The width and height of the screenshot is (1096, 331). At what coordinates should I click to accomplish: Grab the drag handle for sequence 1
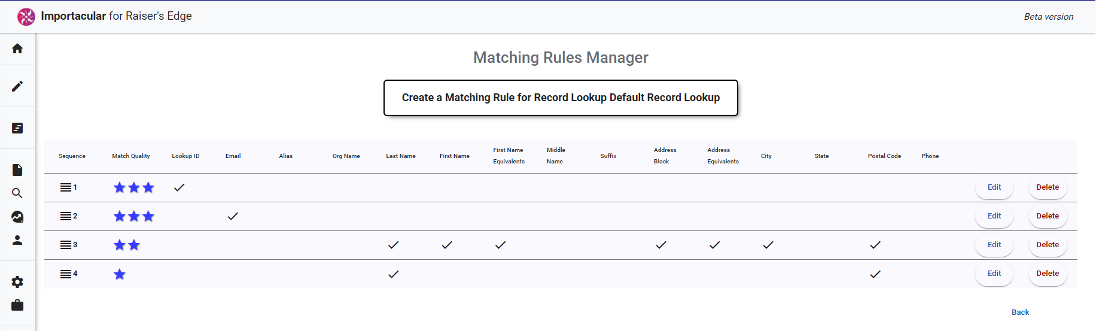click(x=66, y=187)
